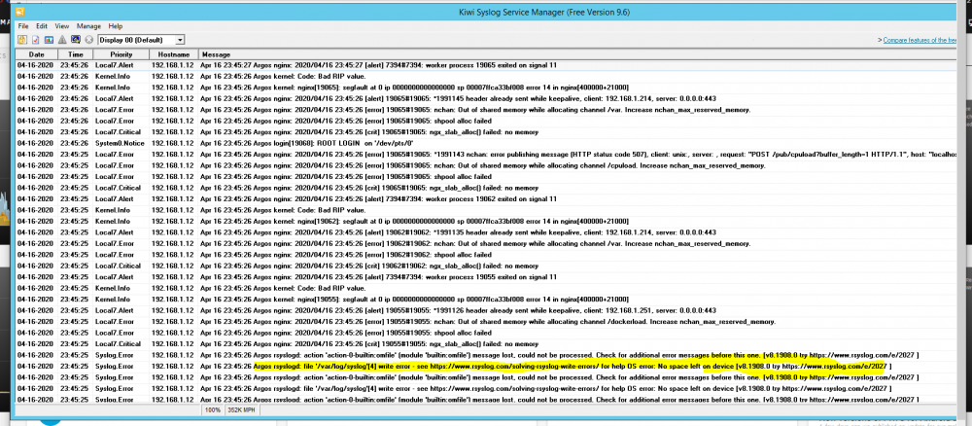Open the Setup icon in the toolbar

tap(23, 40)
